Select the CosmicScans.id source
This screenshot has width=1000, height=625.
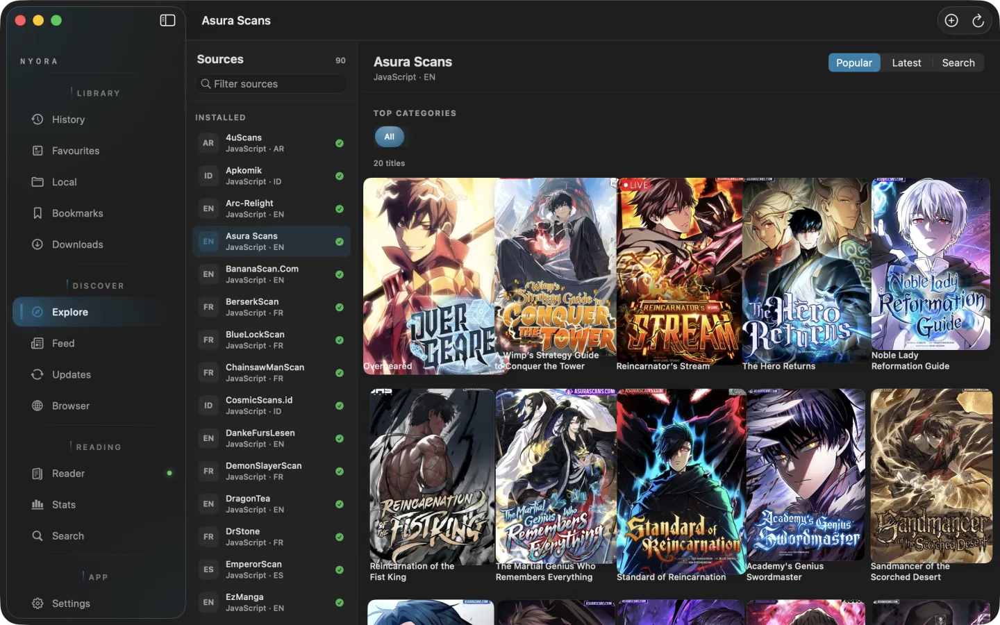click(272, 406)
